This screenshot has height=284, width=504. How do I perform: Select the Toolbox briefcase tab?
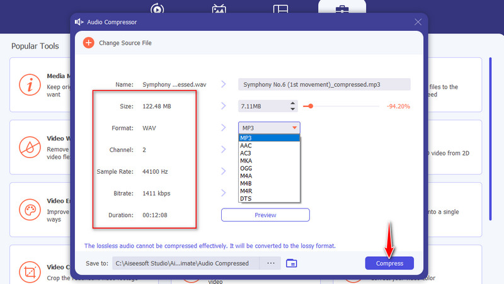click(342, 9)
